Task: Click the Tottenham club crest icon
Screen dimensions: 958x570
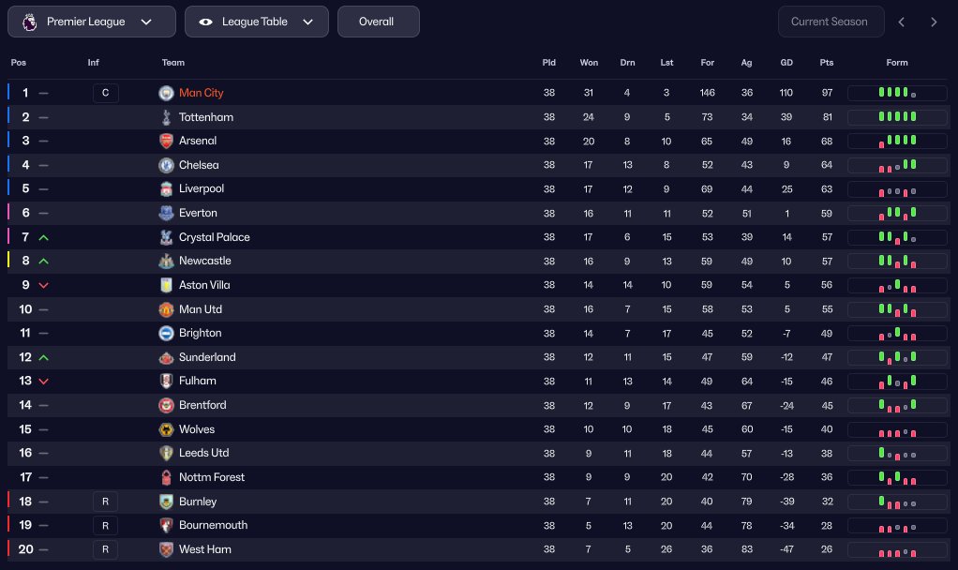Action: tap(166, 117)
